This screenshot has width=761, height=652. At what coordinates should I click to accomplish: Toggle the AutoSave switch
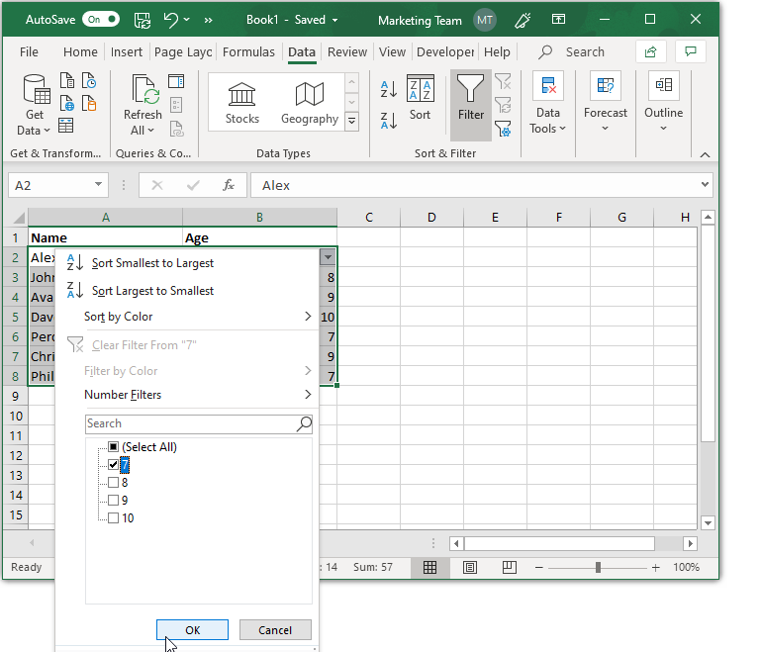point(101,20)
